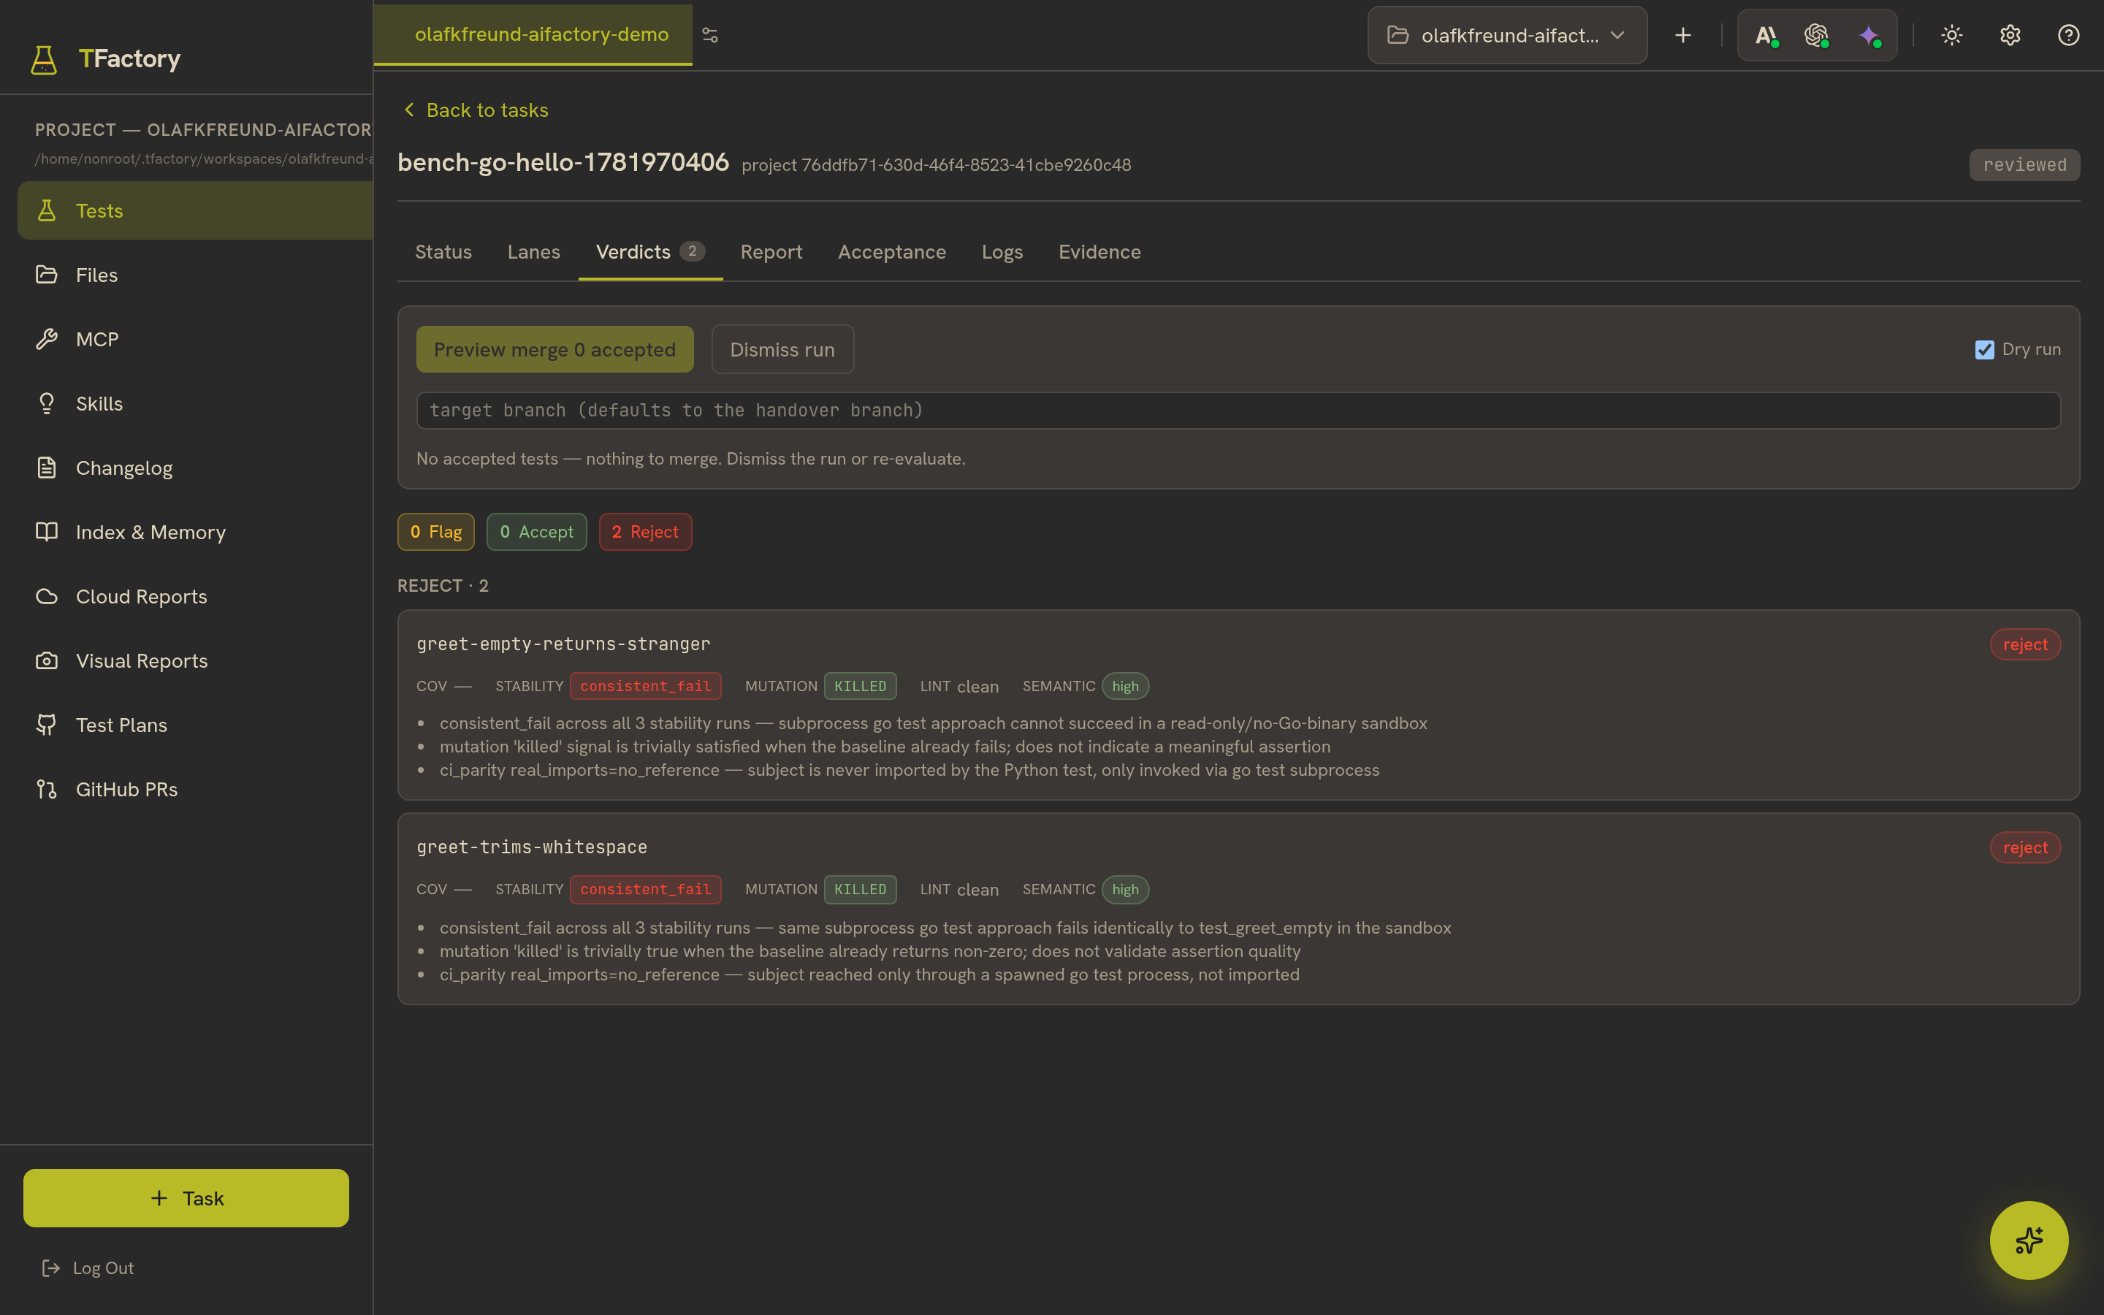Open Index & Memory book icon

pyautogui.click(x=47, y=533)
